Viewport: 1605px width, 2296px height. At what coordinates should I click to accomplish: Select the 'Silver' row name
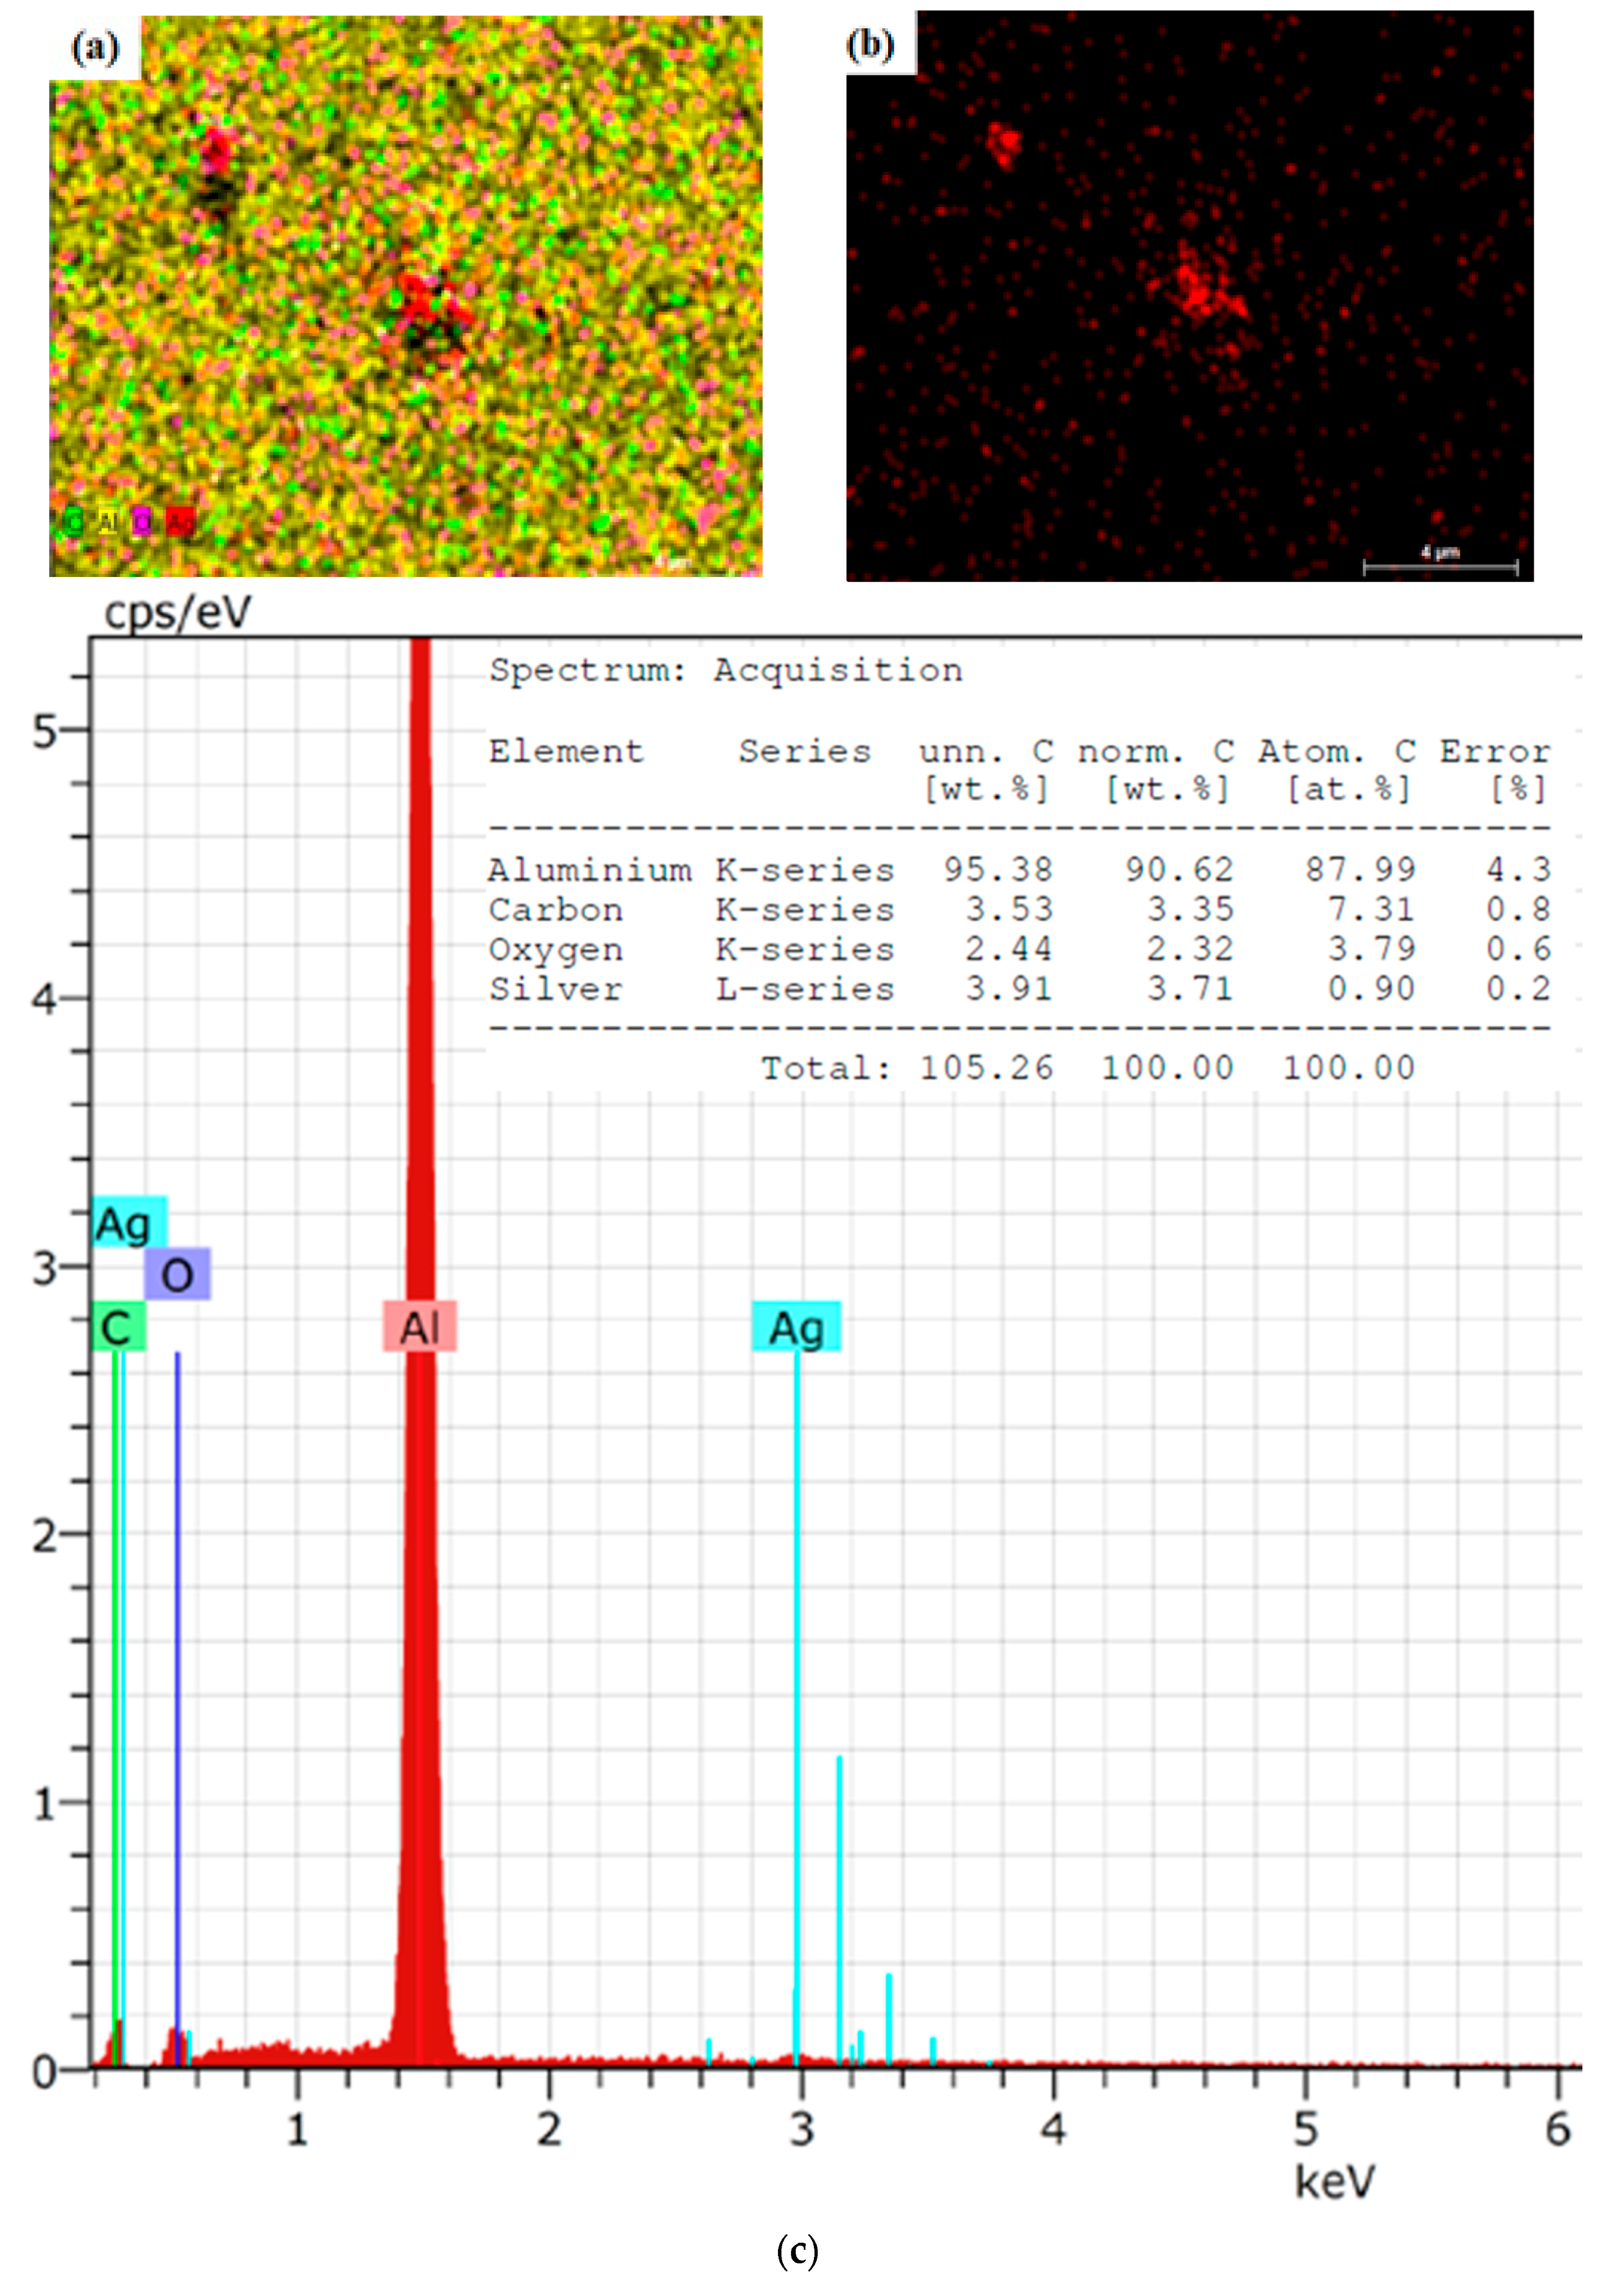pyautogui.click(x=556, y=989)
